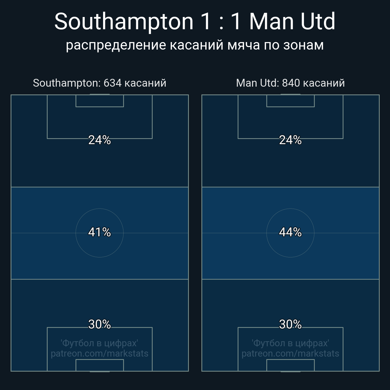Click Man Utd's 24% attacking zone label
This screenshot has height=390, width=390.
(290, 140)
